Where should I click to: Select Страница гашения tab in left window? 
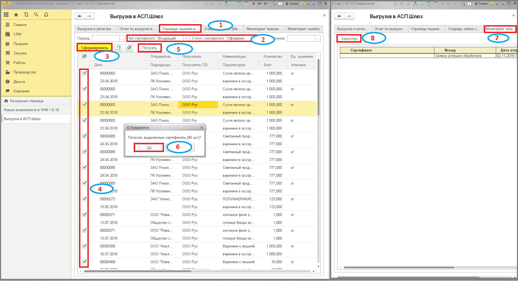tap(180, 29)
